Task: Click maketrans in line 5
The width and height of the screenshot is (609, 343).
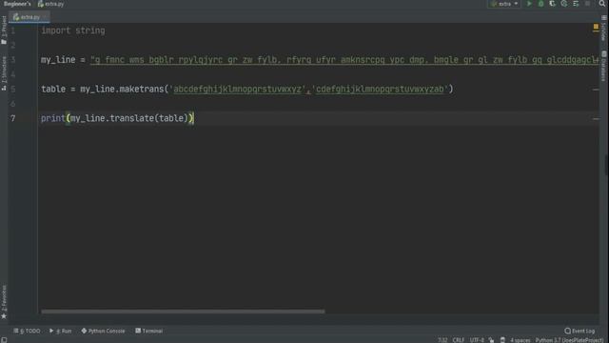Action: 142,89
